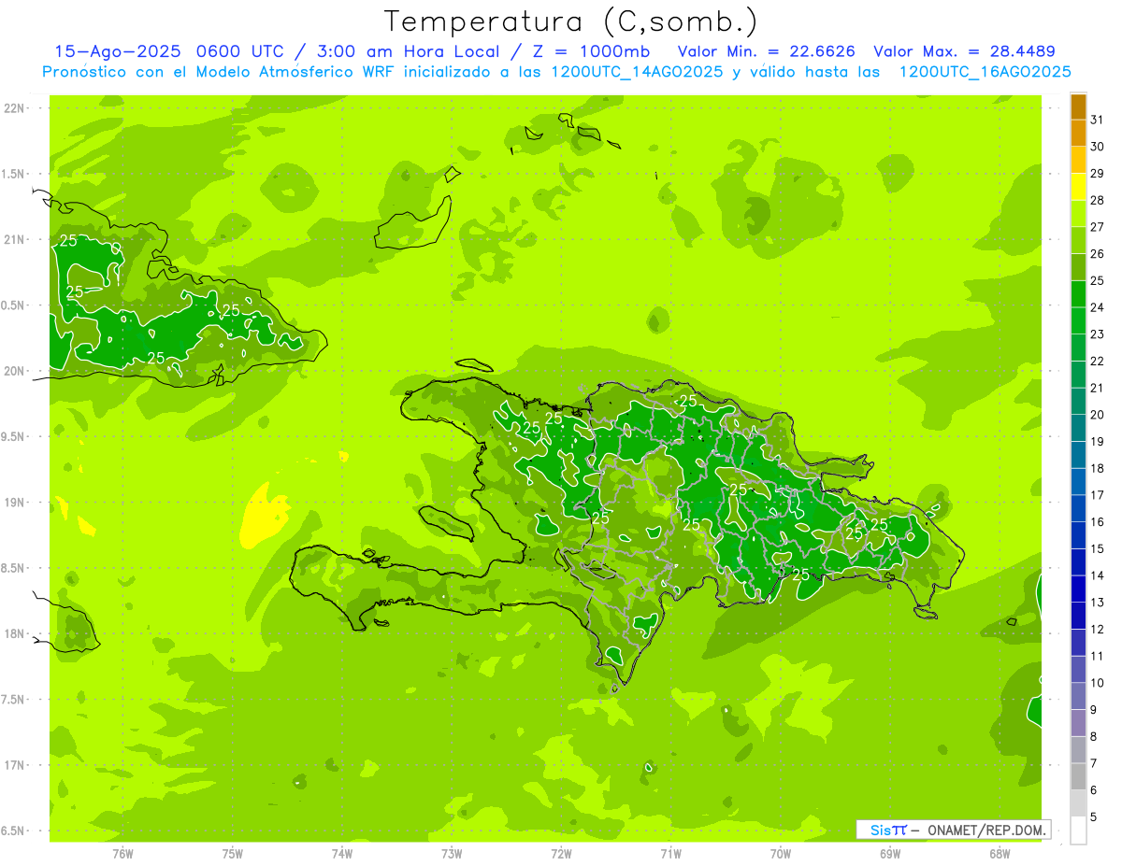
Task: Click "1200UTC_14AGO2025" initialization time text
Action: point(637,72)
